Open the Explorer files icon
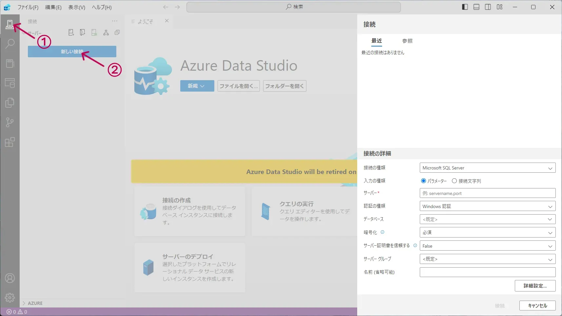562x316 pixels. pos(10,103)
